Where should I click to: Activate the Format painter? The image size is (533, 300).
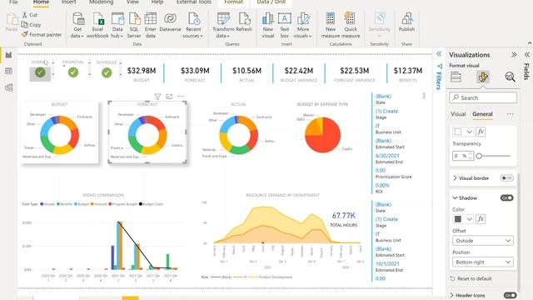(42, 34)
